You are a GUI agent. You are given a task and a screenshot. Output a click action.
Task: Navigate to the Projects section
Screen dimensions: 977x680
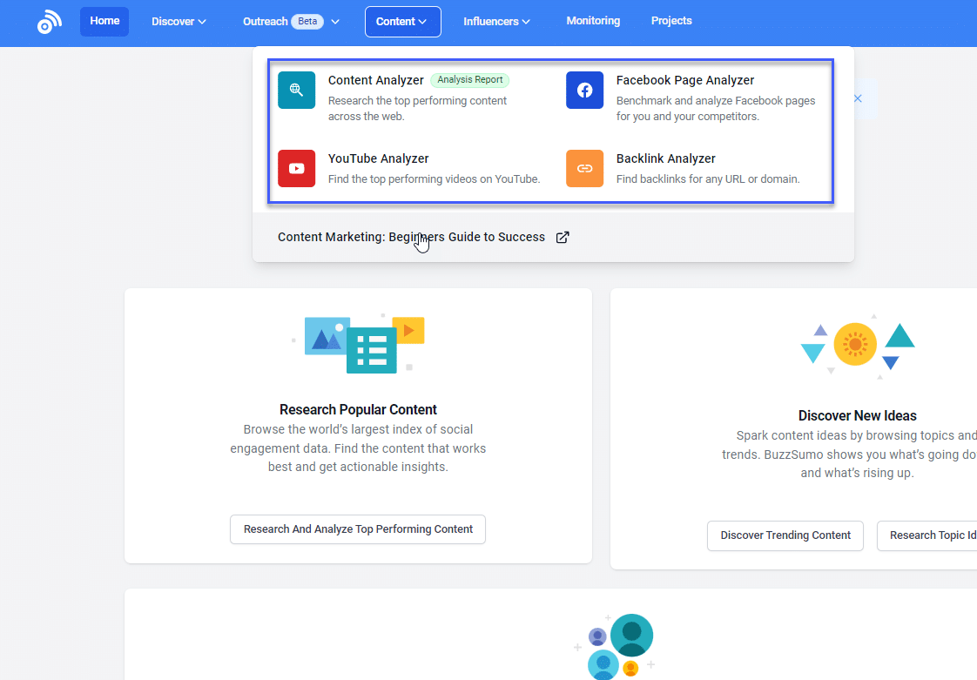[671, 21]
